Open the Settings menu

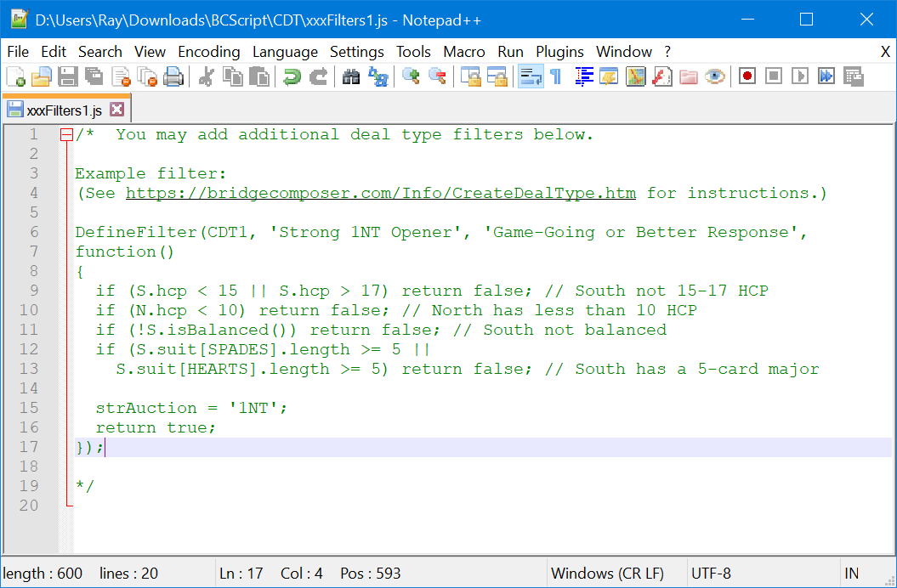(x=357, y=52)
